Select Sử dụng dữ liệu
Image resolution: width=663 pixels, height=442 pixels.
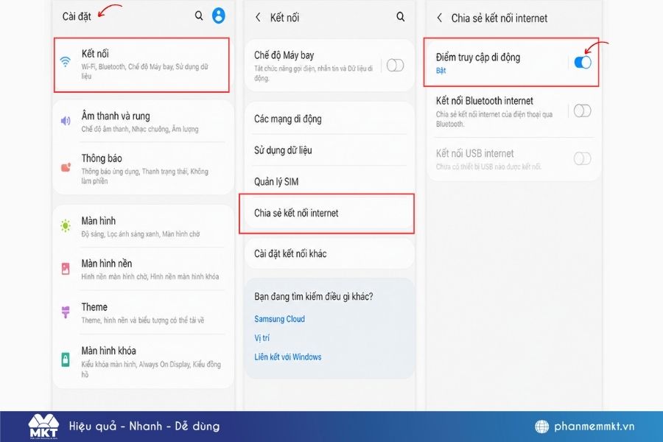coord(330,150)
